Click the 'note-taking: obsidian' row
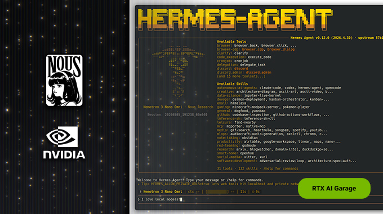 pyautogui.click(x=237, y=138)
